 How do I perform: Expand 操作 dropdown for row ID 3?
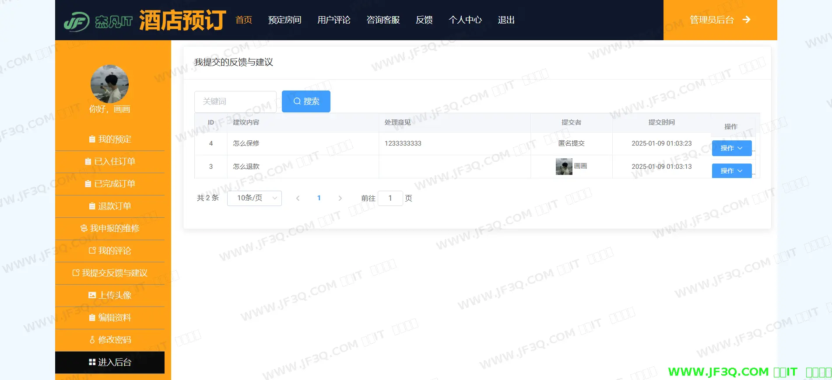[731, 171]
